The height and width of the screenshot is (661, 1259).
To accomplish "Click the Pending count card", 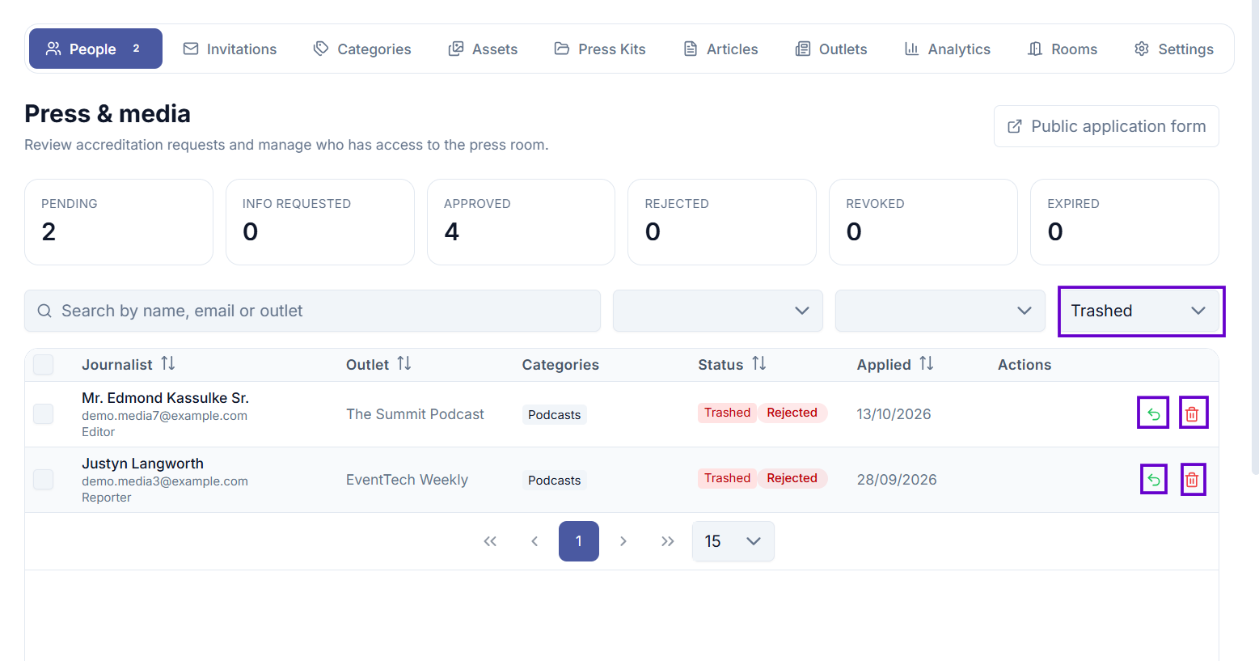I will click(119, 222).
